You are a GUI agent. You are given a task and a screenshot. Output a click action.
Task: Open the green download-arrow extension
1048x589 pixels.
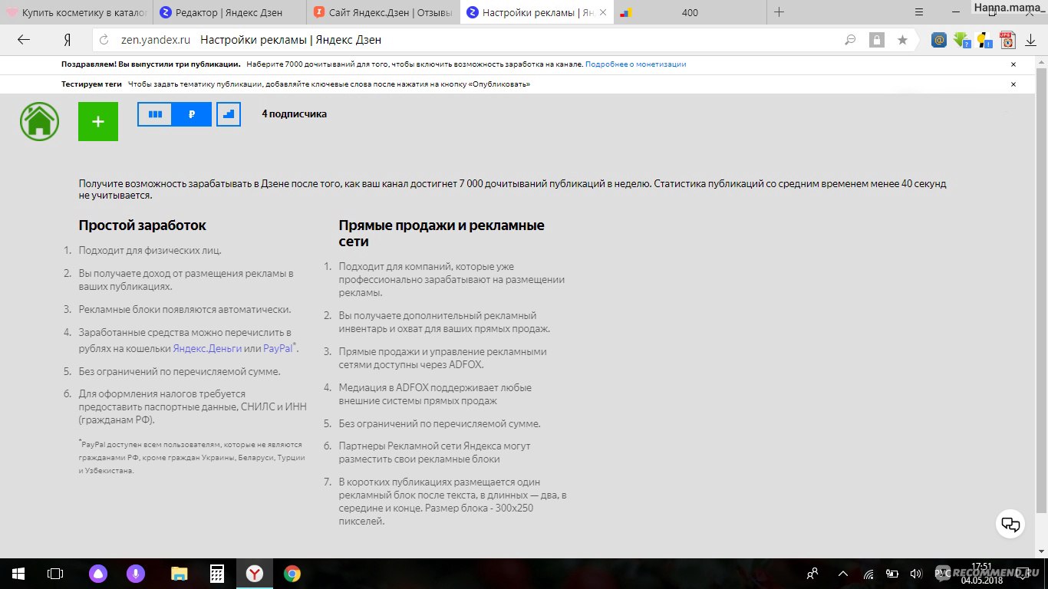[962, 40]
